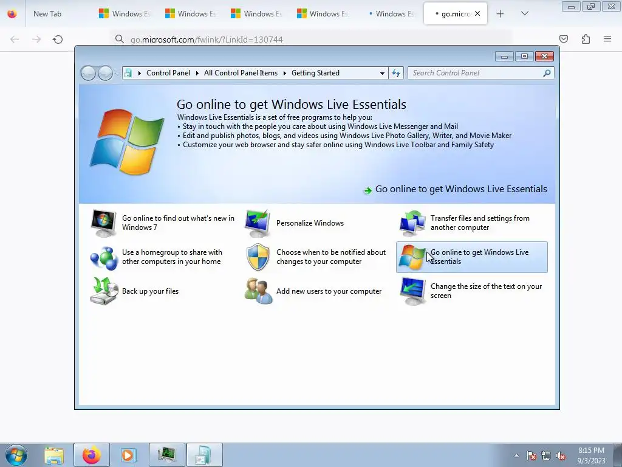
Task: Close the go.microsoft tab
Action: (477, 13)
